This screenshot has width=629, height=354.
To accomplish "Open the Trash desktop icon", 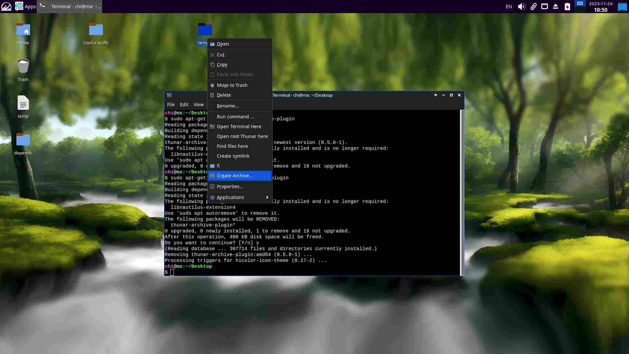I will (23, 67).
